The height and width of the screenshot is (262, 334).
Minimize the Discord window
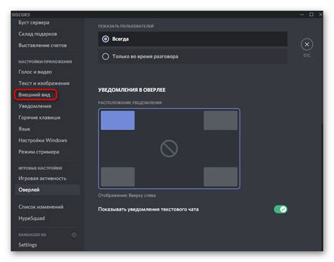click(302, 15)
